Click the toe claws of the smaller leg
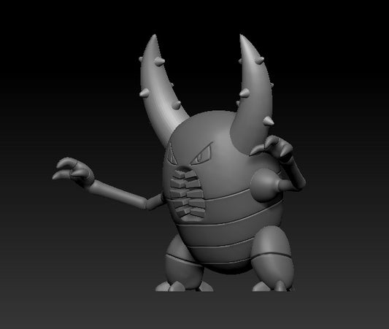 184,287
